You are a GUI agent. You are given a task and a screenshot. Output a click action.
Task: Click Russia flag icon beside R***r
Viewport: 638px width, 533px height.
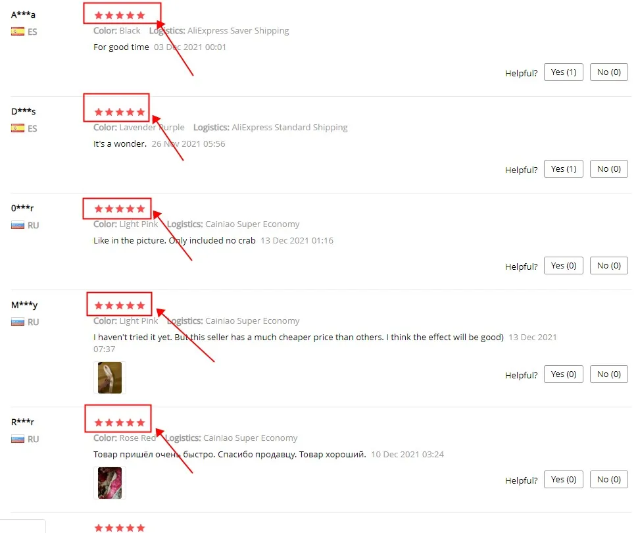tap(18, 439)
